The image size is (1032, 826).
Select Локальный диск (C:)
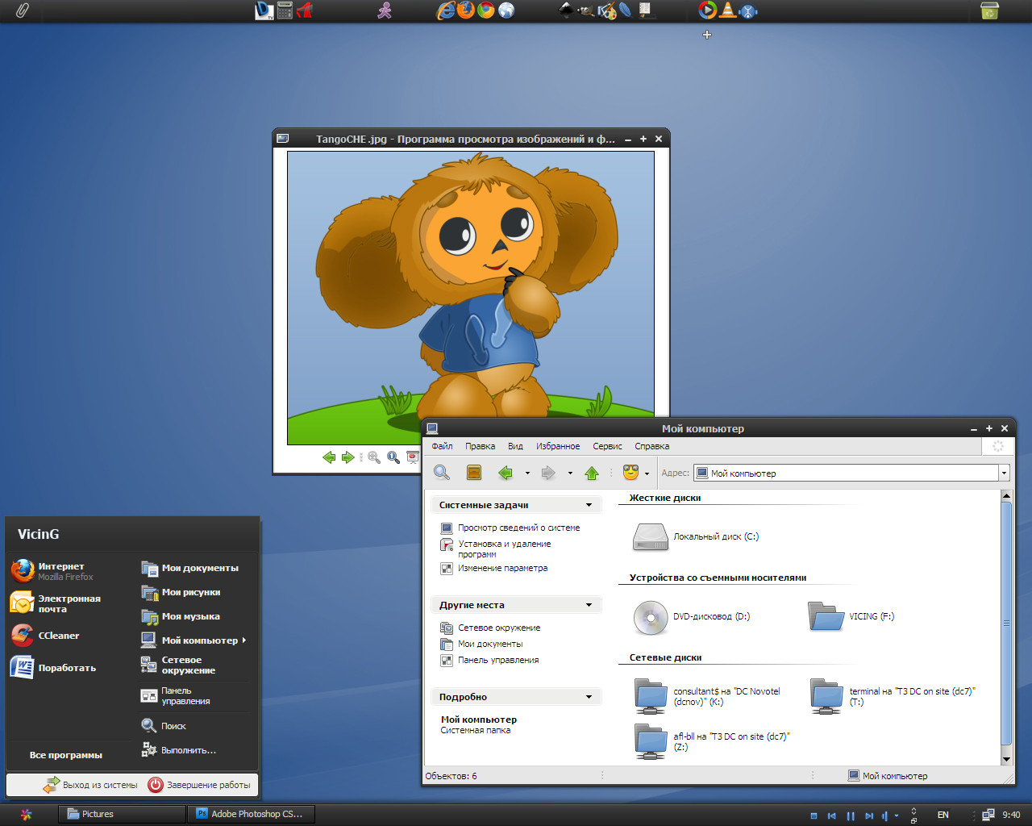(x=696, y=536)
